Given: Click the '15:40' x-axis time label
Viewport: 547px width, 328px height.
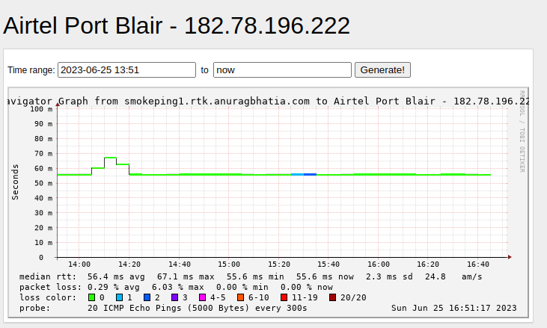Looking at the screenshot, I should (x=328, y=264).
